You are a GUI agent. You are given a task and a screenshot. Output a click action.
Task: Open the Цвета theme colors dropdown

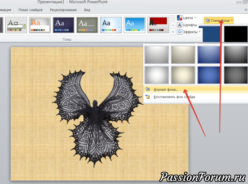click(x=187, y=18)
